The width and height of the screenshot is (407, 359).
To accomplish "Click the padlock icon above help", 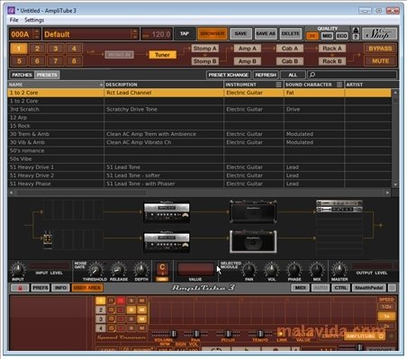I will pos(356,31).
